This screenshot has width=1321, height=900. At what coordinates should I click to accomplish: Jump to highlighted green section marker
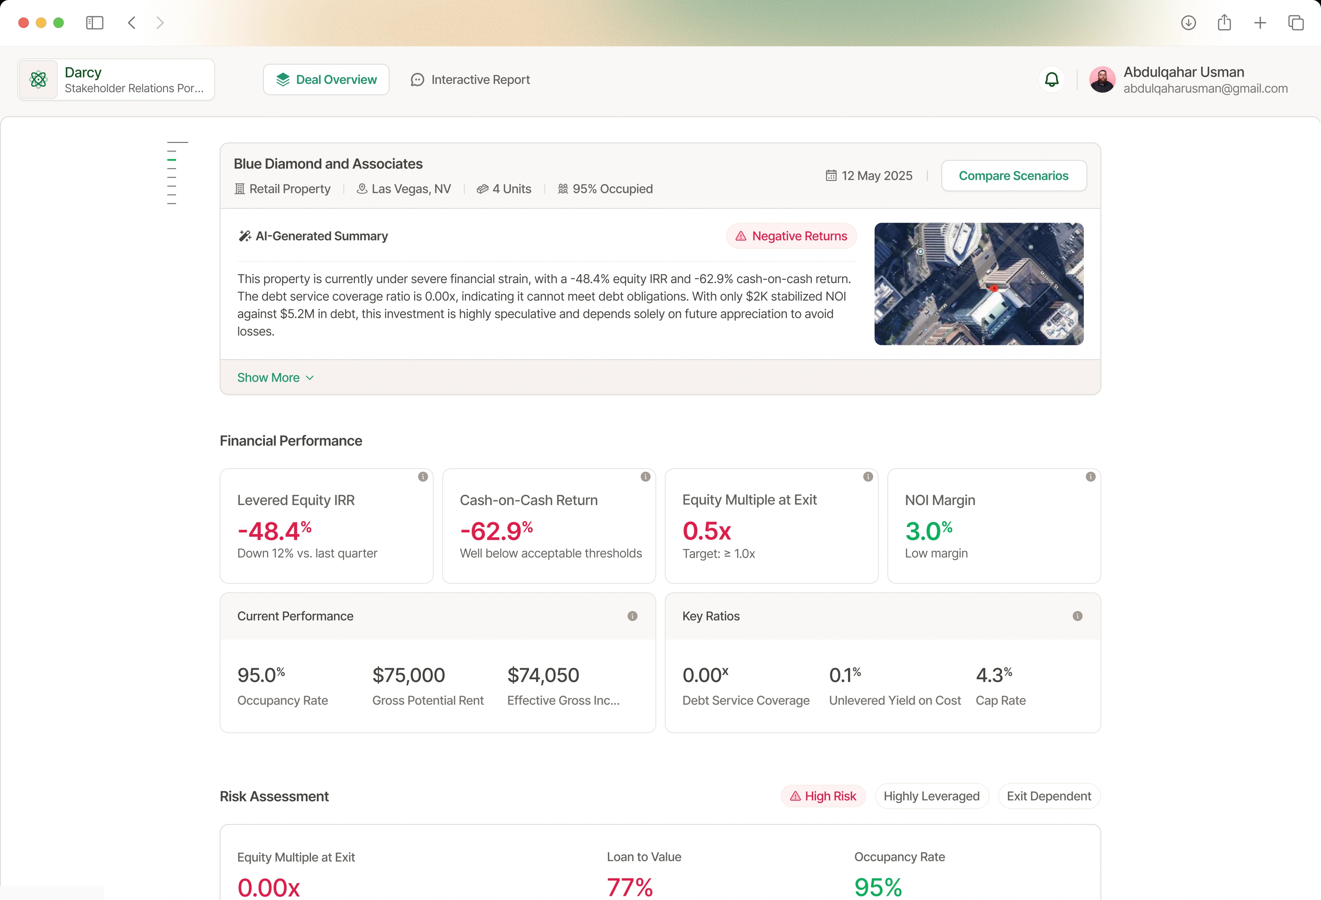[172, 160]
